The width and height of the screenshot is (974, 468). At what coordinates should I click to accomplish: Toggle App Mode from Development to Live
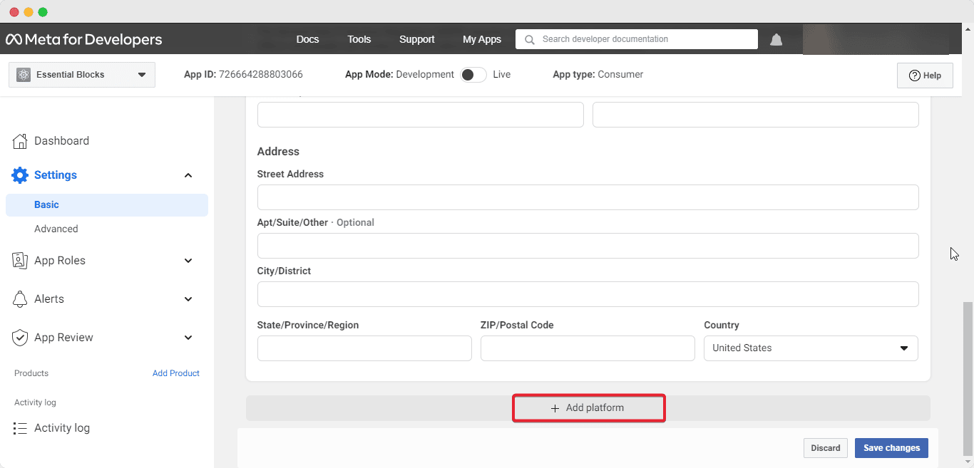473,75
